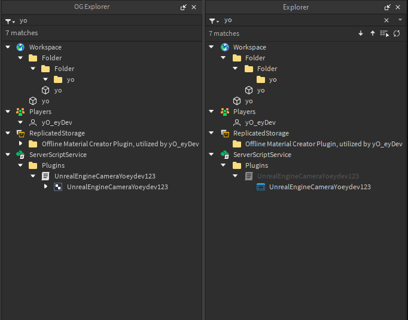Viewport: 408px width, 320px height.
Task: Click the next match down arrow in Explorer
Action: [361, 33]
